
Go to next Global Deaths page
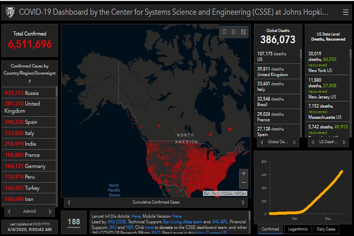(294, 142)
